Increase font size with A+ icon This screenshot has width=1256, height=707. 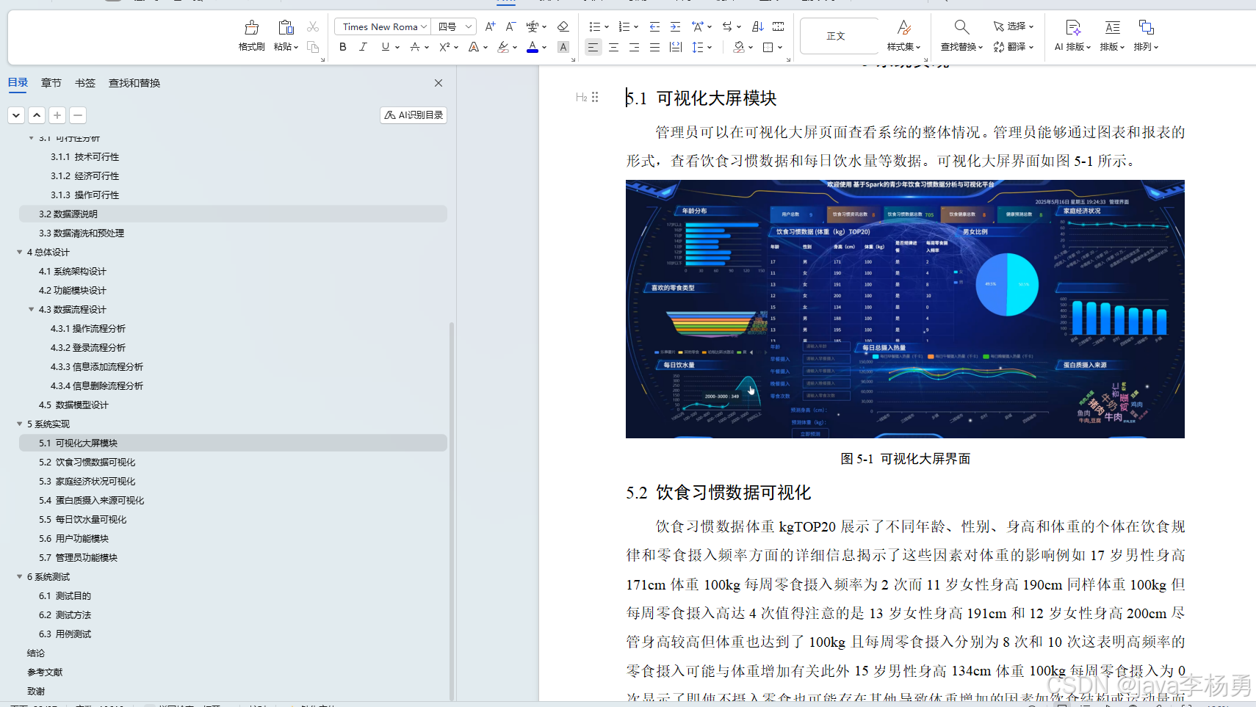pyautogui.click(x=490, y=26)
